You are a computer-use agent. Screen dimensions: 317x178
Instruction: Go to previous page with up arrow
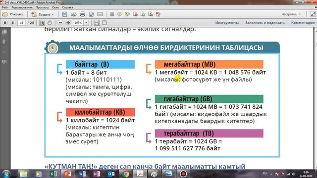(5, 23)
